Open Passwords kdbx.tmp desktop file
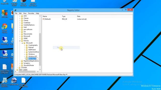Screen dimensions: 161x90 [24, 82]
